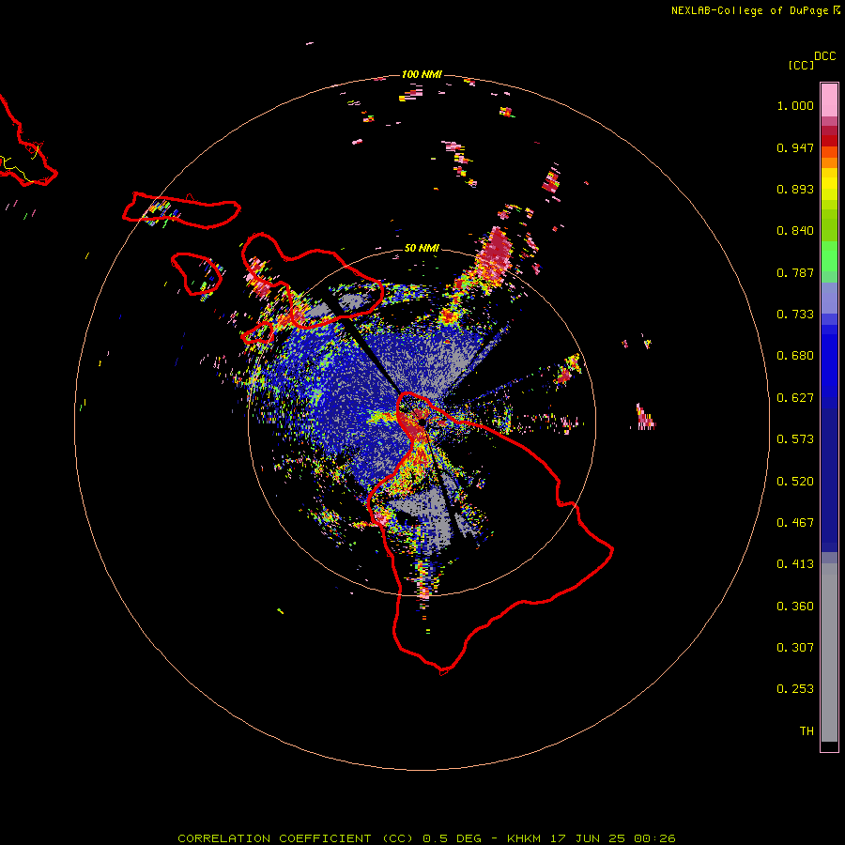Viewport: 845px width, 845px height.
Task: Click the 0.307 scale value
Action: click(795, 648)
